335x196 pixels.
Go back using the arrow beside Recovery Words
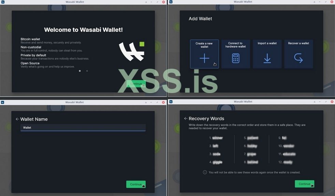click(186, 119)
